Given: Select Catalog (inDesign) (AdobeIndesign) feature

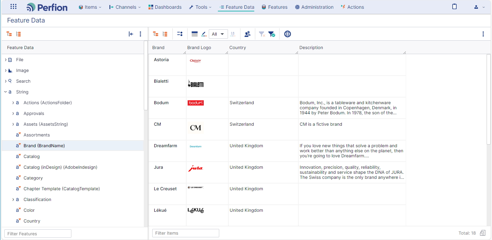Looking at the screenshot, I should (60, 167).
